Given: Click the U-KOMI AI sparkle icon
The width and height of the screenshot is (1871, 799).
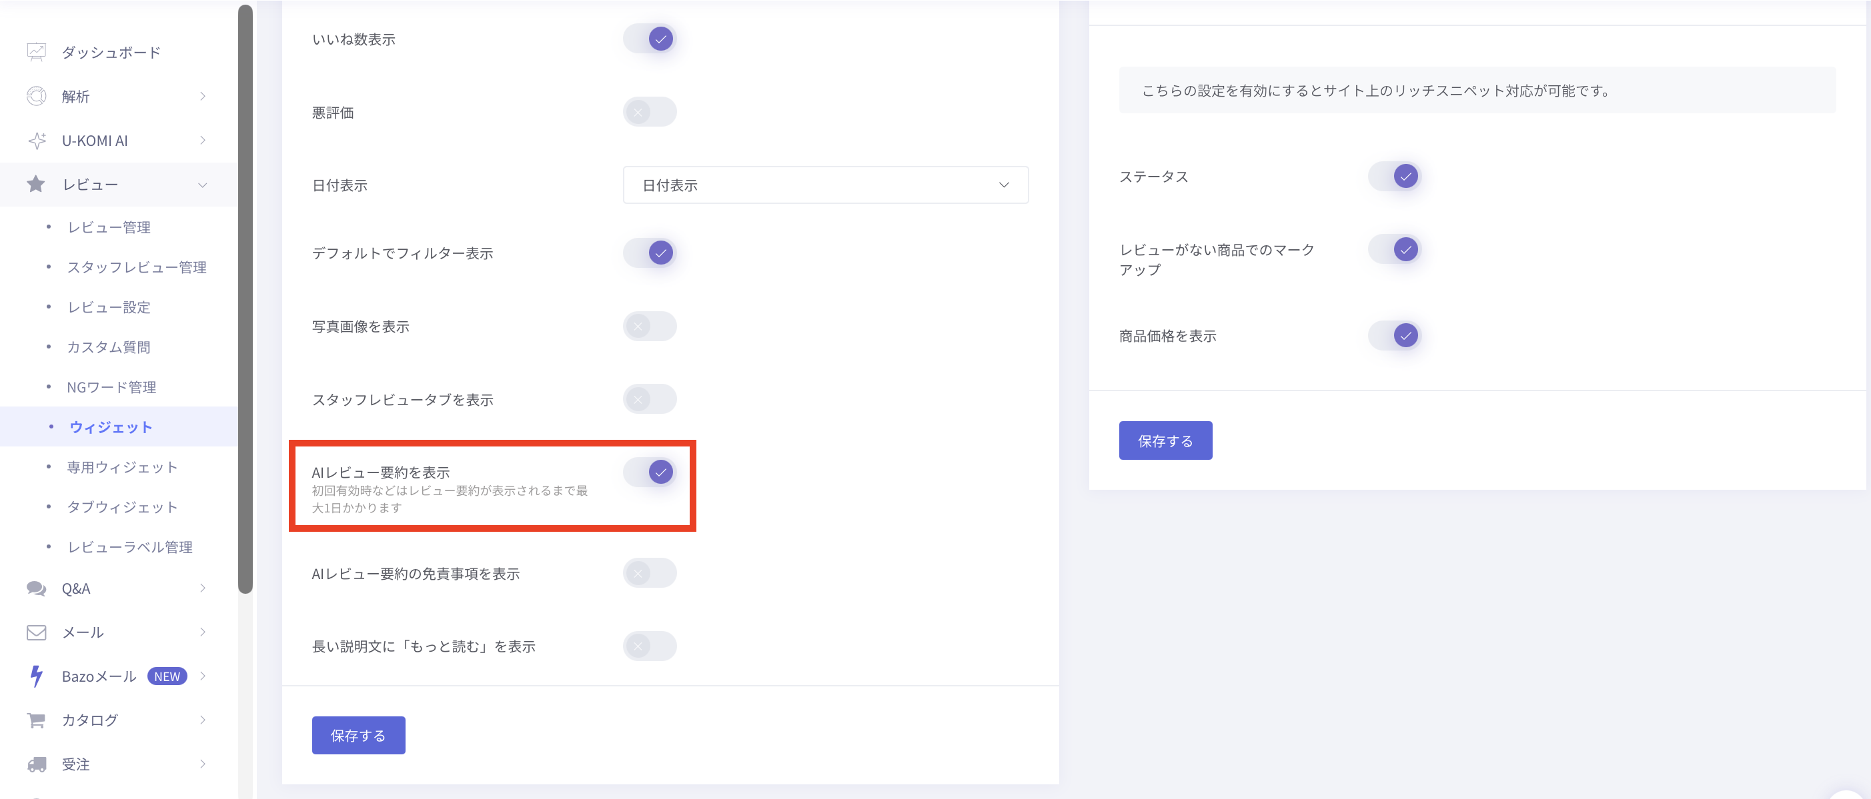Looking at the screenshot, I should 36,141.
